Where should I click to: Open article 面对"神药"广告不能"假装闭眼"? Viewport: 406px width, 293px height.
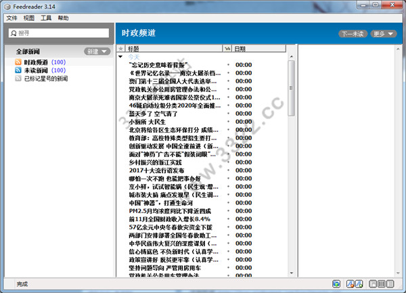point(172,154)
